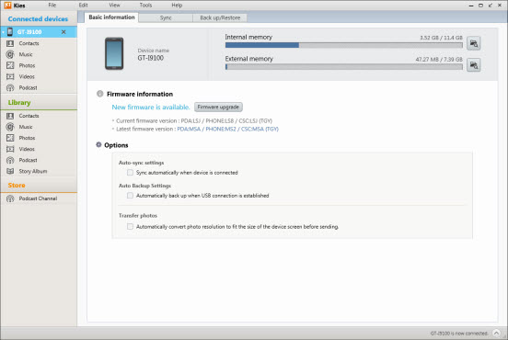Click current firmware version text

pos(194,121)
